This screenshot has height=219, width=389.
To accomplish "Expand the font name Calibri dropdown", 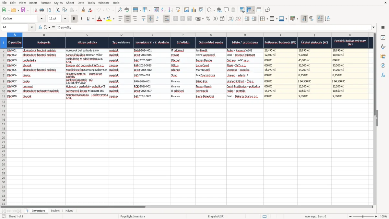I will pyautogui.click(x=41, y=19).
